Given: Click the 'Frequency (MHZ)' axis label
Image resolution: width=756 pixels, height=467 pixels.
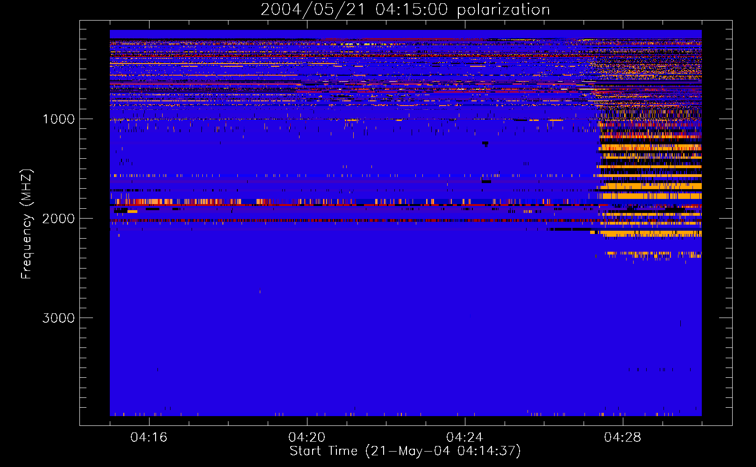Looking at the screenshot, I should [x=27, y=224].
